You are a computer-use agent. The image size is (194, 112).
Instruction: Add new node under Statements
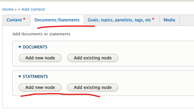[x=40, y=87]
